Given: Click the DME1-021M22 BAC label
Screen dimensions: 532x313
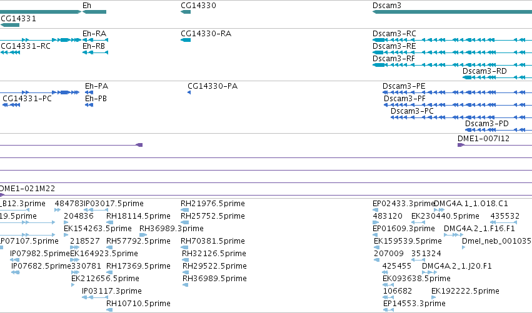Looking at the screenshot, I should (x=28, y=189).
